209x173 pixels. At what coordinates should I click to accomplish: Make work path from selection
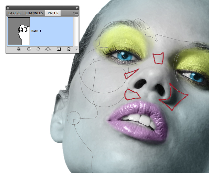[48, 49]
